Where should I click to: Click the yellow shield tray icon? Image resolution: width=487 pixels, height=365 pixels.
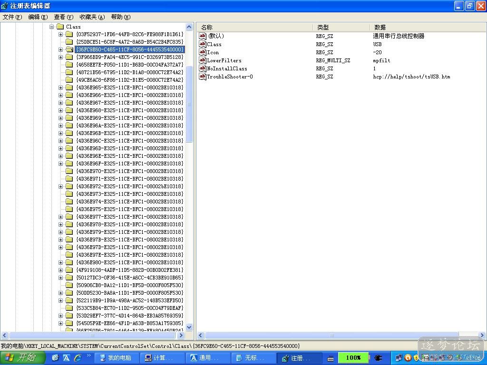click(x=416, y=358)
